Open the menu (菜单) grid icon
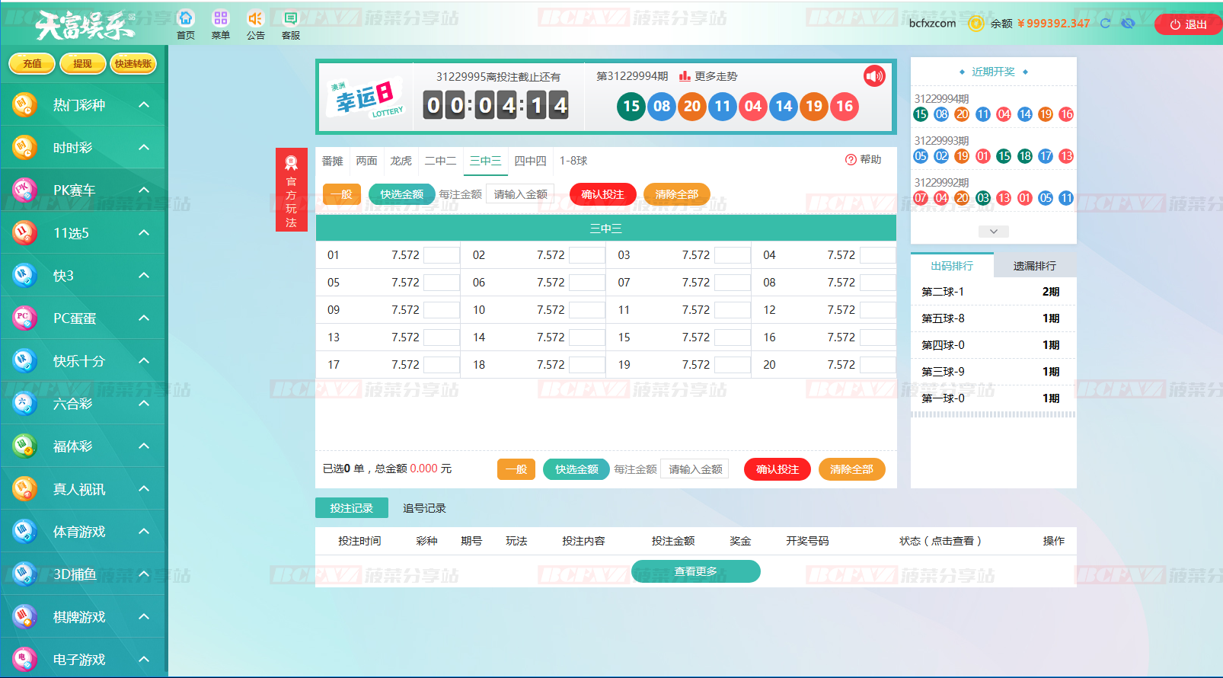The image size is (1223, 678). click(x=220, y=18)
